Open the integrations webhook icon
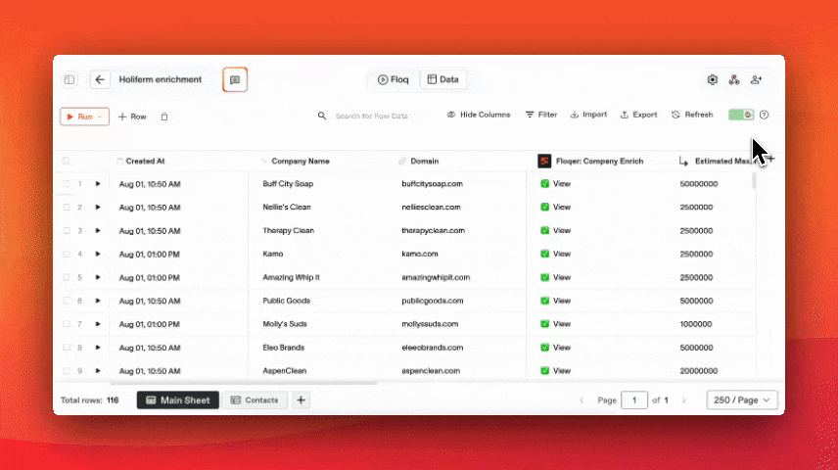The width and height of the screenshot is (838, 470). point(734,79)
